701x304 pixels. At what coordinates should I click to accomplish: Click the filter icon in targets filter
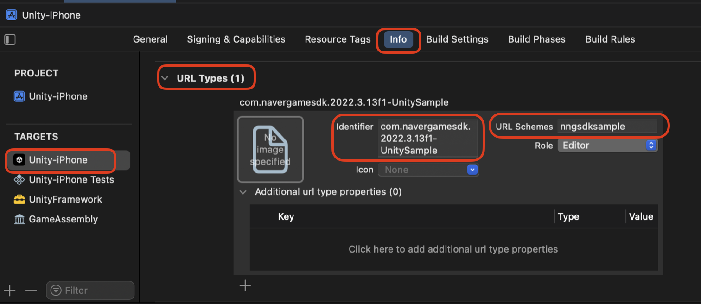click(56, 291)
